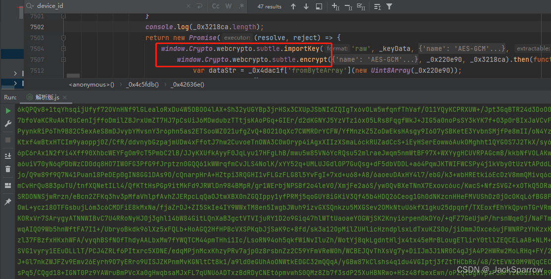The image size is (551, 279).
Task: Open multiline filter options icon
Action: click(x=377, y=6)
